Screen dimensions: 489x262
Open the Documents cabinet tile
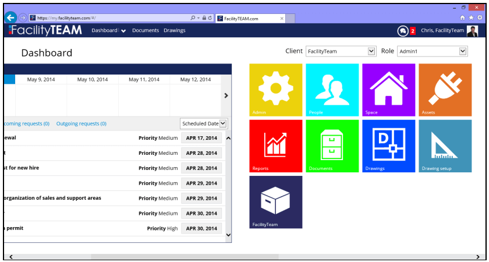(332, 146)
